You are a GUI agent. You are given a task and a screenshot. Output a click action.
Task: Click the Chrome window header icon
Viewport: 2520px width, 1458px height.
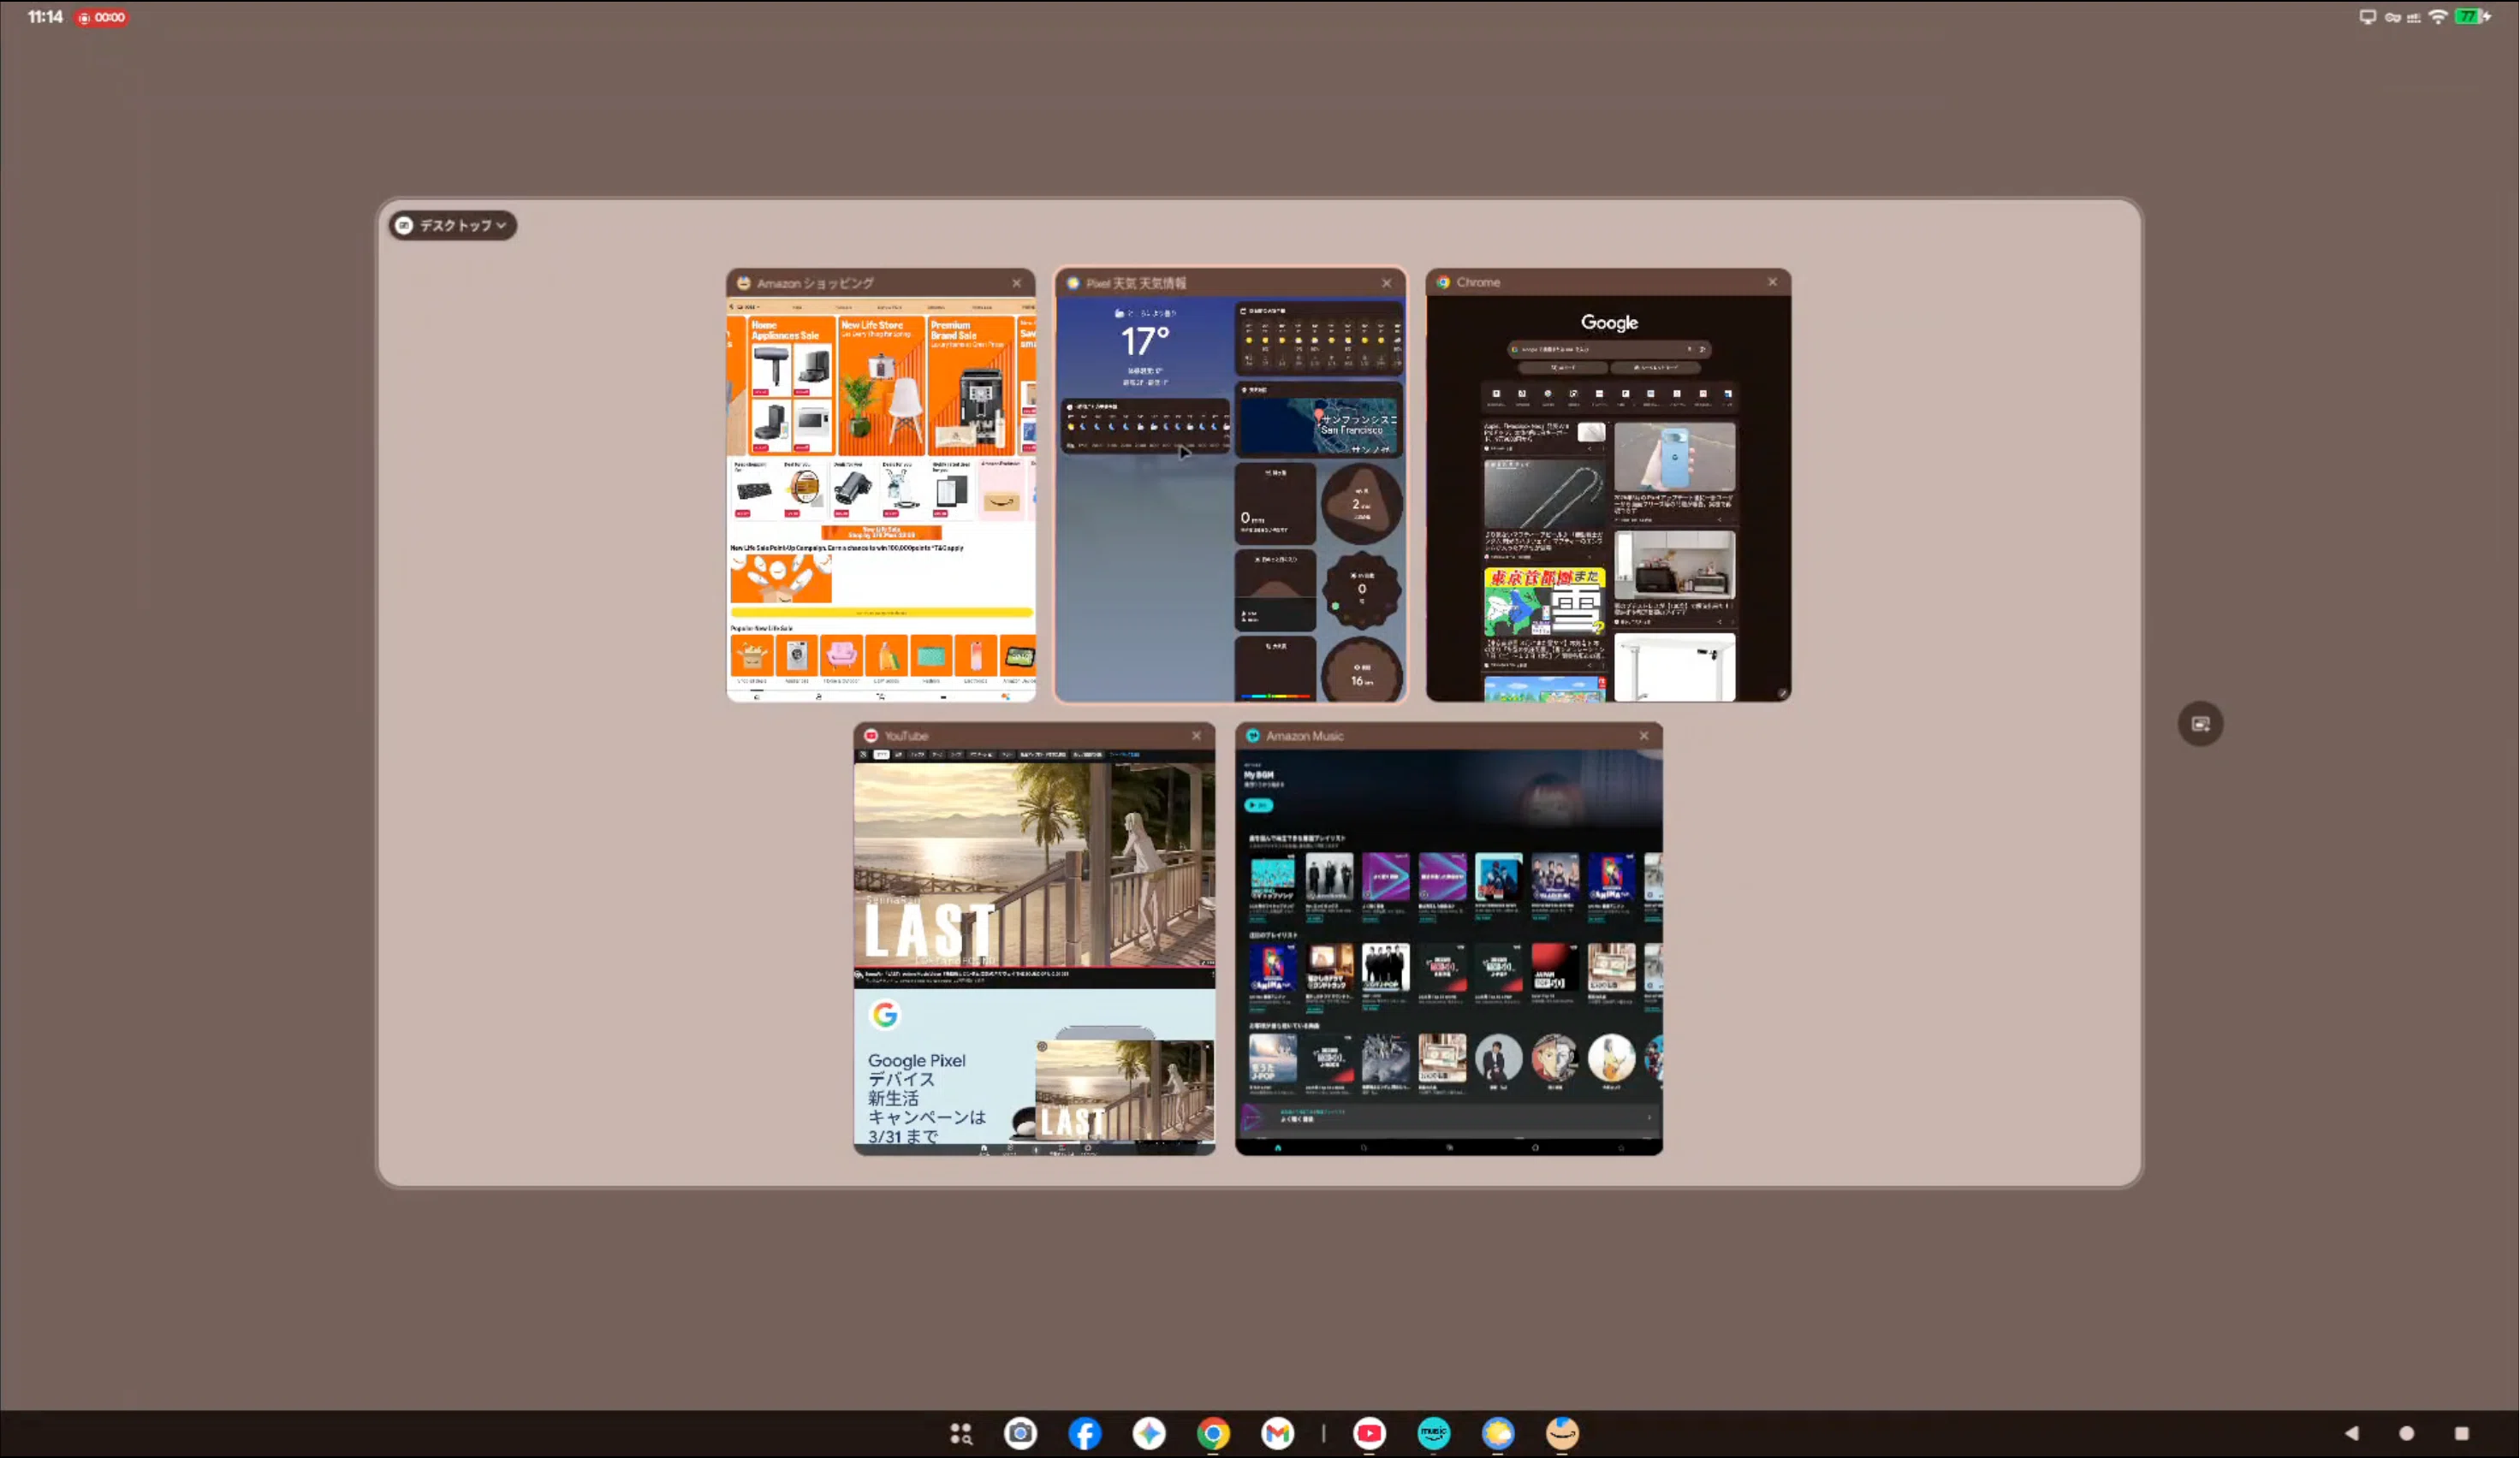[1443, 282]
